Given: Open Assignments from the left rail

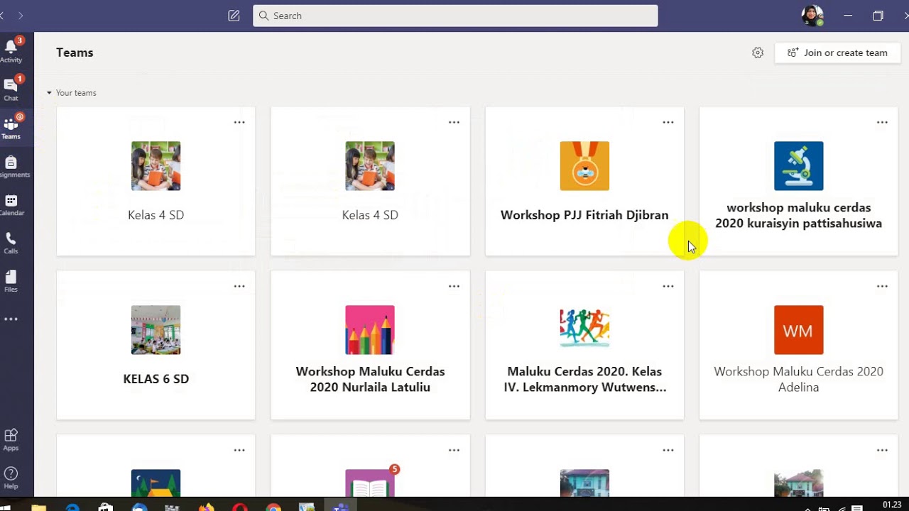Looking at the screenshot, I should [11, 166].
